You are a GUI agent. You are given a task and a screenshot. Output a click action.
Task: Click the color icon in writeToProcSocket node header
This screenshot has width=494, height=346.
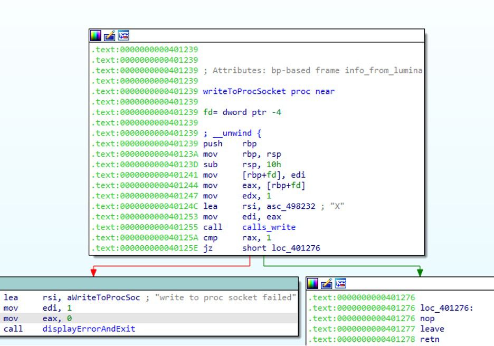pos(96,35)
